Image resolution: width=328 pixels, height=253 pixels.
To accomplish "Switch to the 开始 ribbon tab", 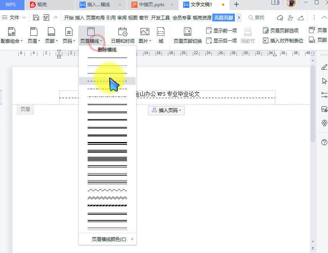I will point(69,18).
